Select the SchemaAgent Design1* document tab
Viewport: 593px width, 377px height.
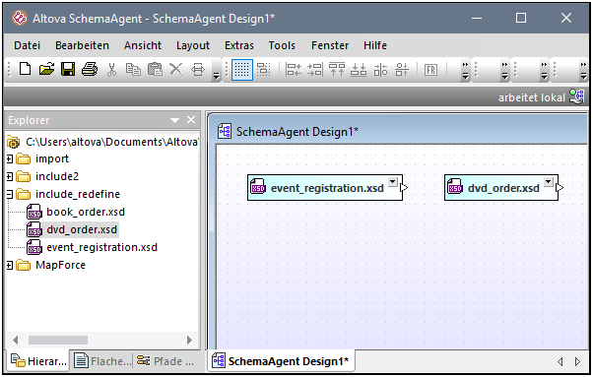point(281,361)
